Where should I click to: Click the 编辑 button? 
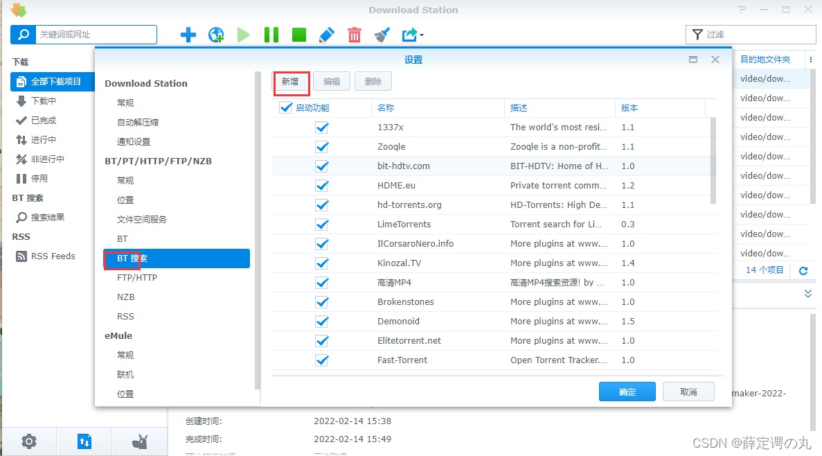pos(331,81)
